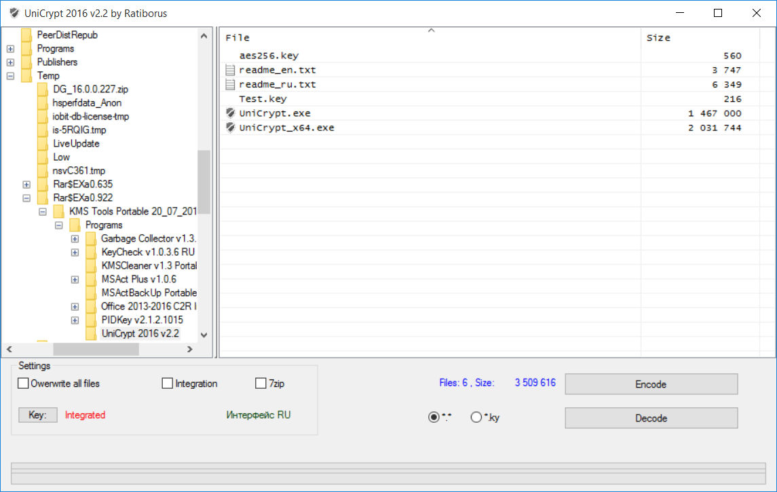Expand the Rar$EXa0.635 tree branch
777x492 pixels.
click(26, 184)
